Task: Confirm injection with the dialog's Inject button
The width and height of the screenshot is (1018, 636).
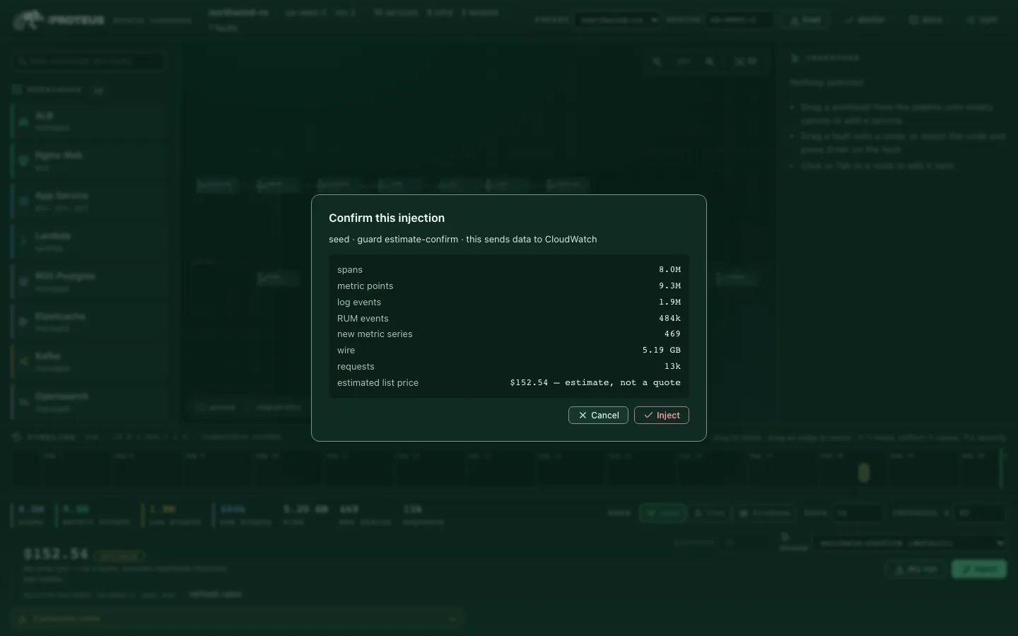Action: pos(662,416)
